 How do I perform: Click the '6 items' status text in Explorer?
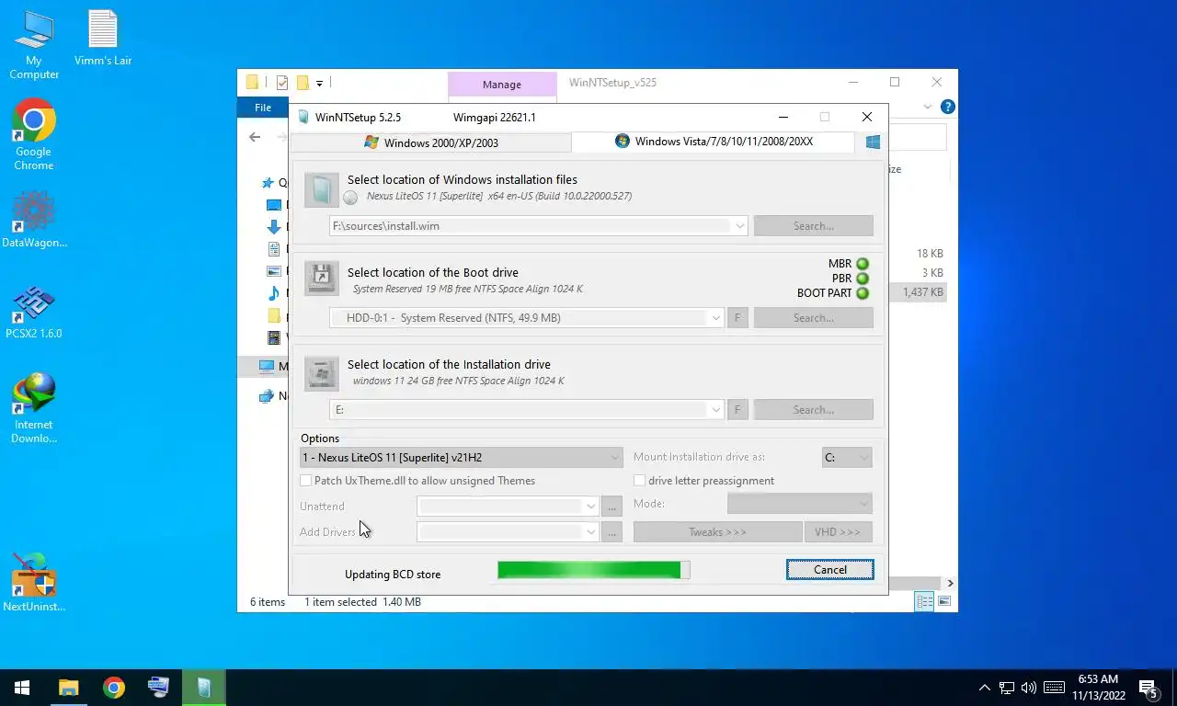[268, 602]
